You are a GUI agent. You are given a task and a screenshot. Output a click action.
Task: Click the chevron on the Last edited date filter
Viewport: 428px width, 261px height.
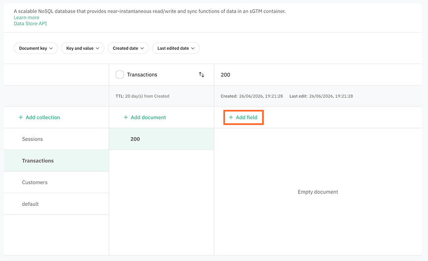pos(193,48)
